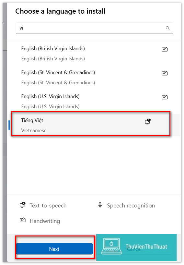Click handwriting icon for St. Vincent & Grenadines
Viewport: 184px width, 265px height.
click(x=165, y=73)
